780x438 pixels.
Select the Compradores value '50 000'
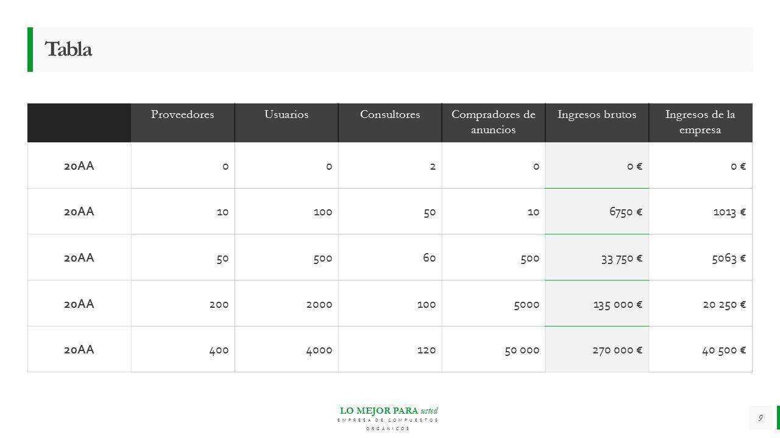[494, 349]
